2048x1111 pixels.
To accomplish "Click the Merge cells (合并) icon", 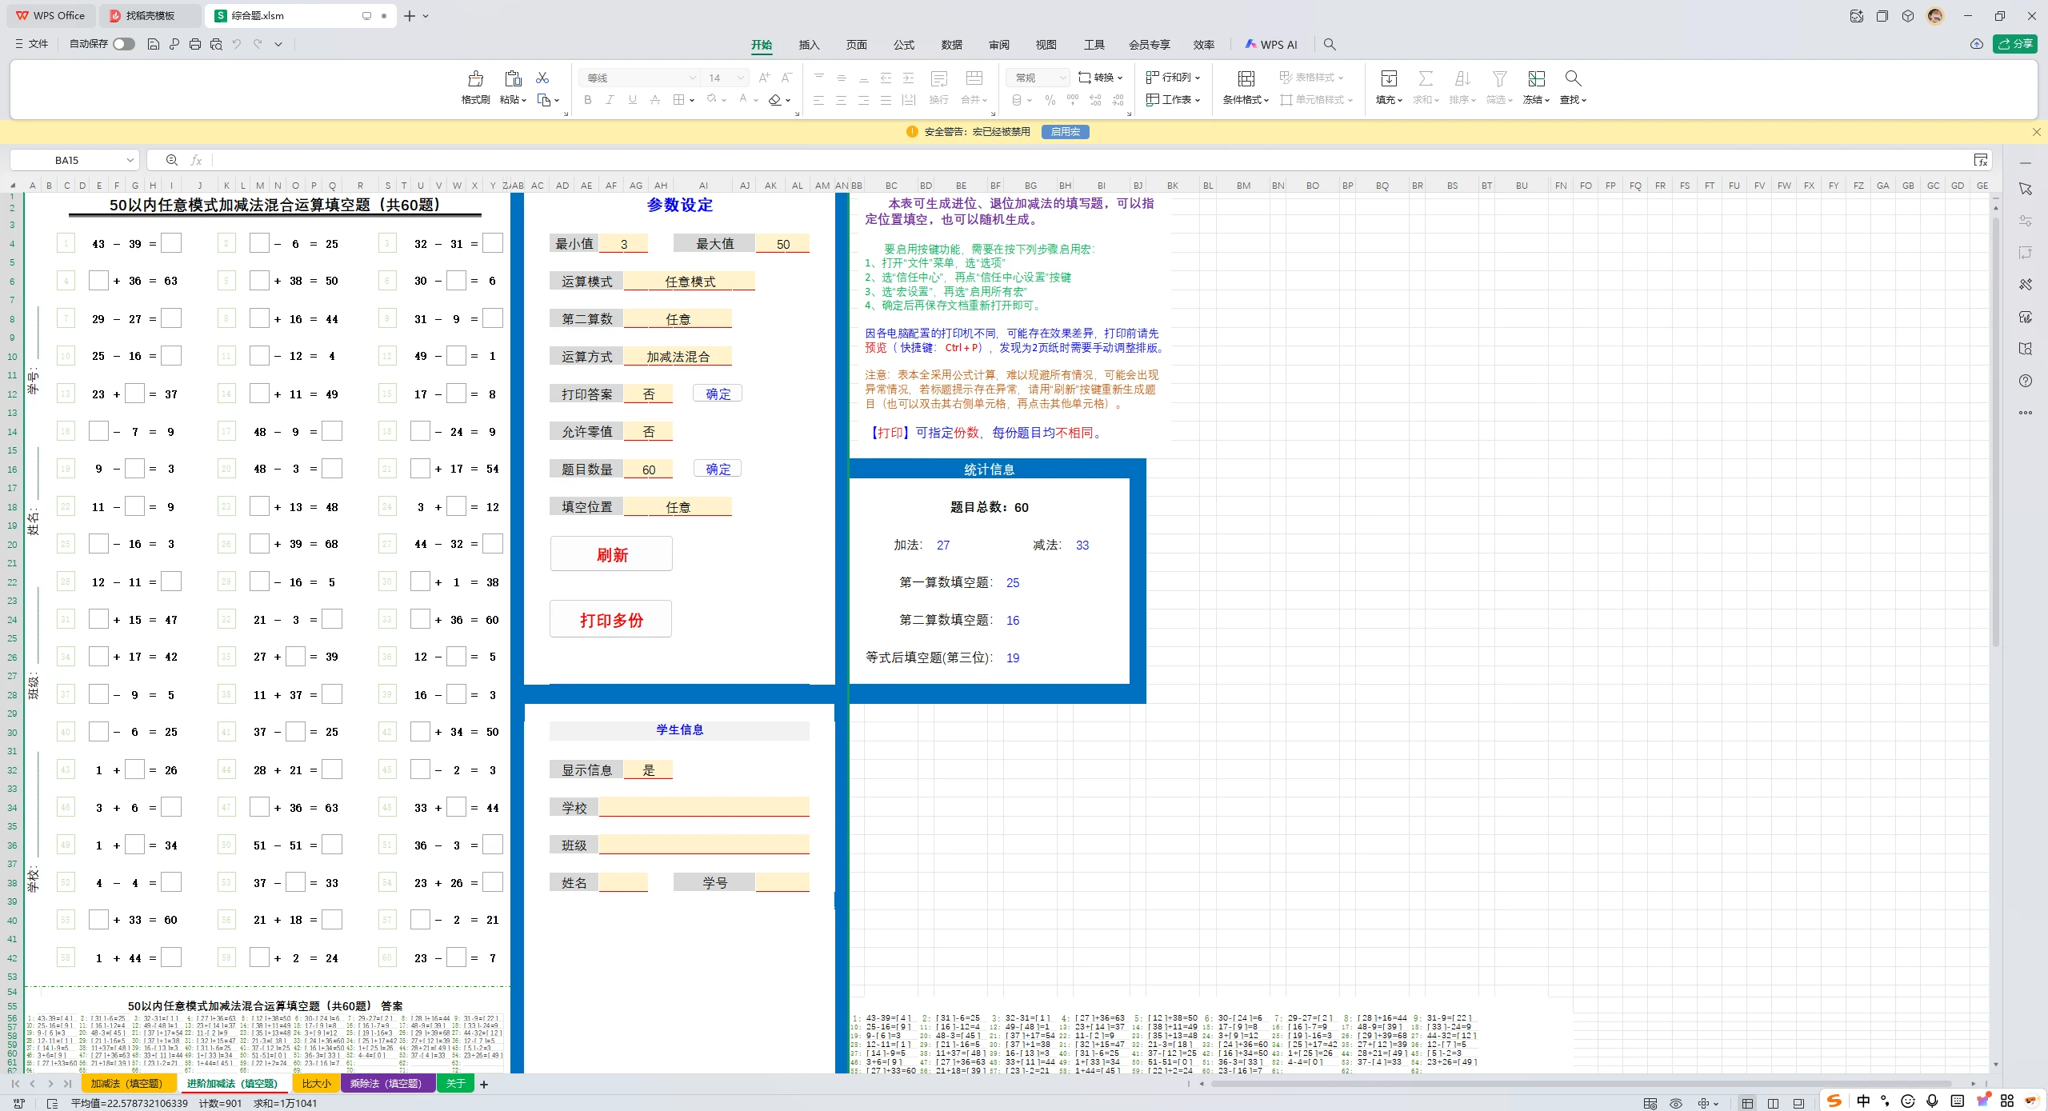I will point(974,78).
